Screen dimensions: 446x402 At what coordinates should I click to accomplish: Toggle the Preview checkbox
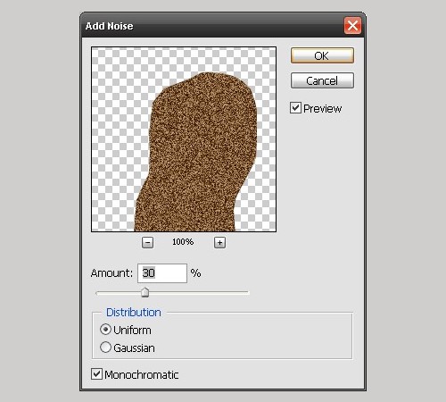tap(295, 108)
